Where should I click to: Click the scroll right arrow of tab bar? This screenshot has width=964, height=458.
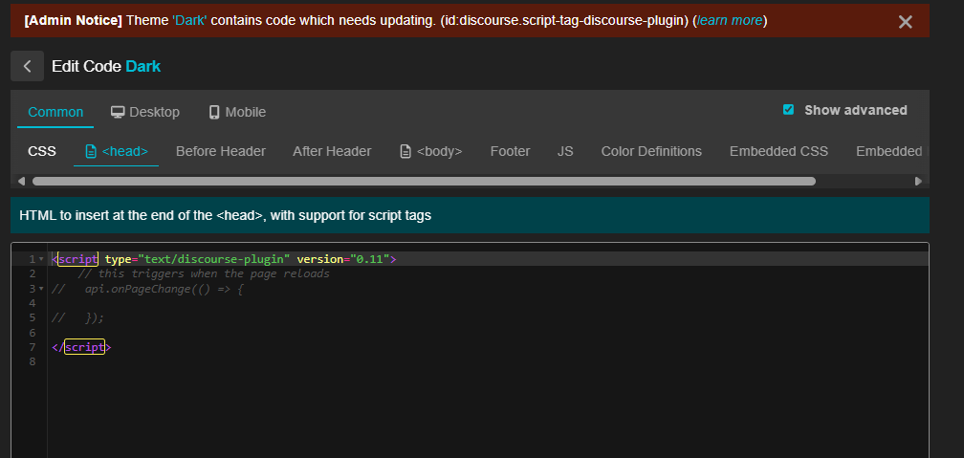pyautogui.click(x=918, y=181)
